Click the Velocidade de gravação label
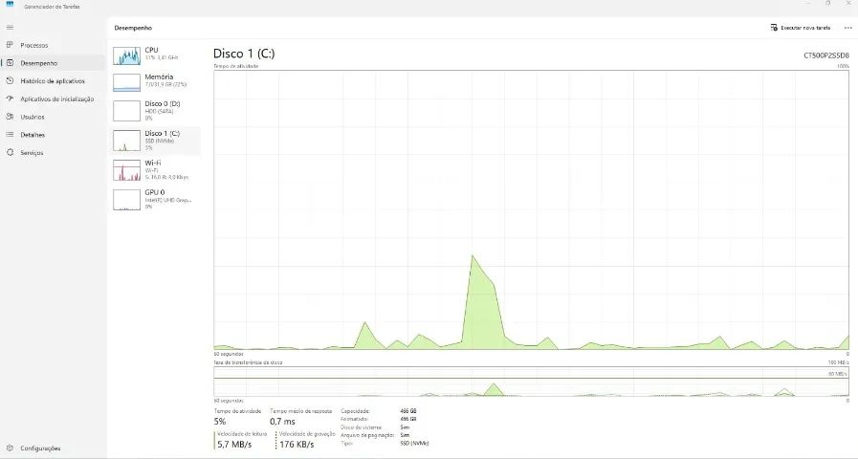 coord(307,434)
